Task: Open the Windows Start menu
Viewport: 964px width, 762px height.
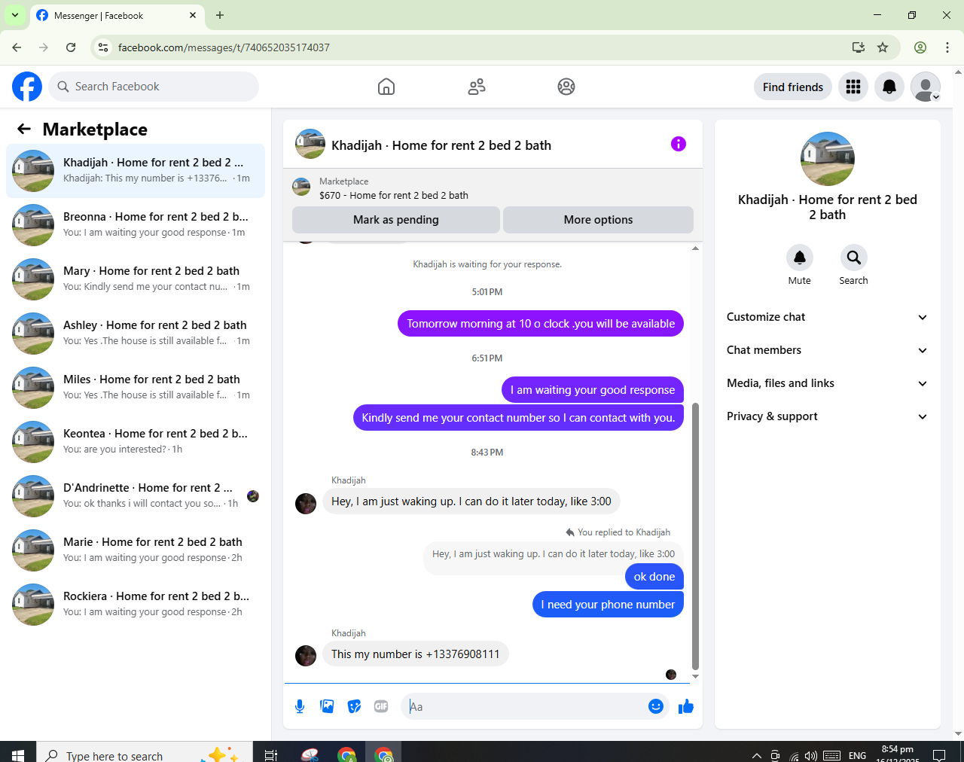Action: tap(18, 754)
